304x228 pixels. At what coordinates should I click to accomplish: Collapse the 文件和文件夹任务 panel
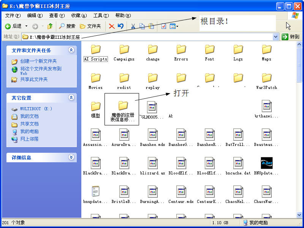[71, 50]
